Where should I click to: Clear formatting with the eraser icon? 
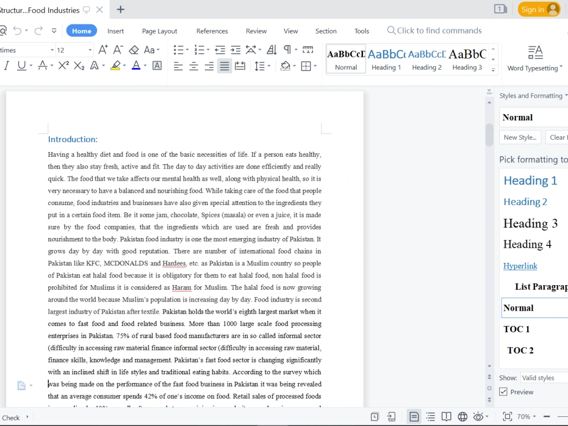pos(134,49)
